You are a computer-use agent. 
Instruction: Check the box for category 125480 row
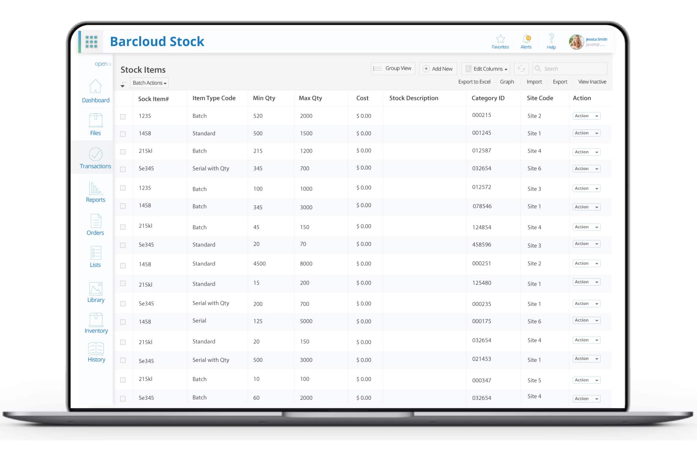pyautogui.click(x=123, y=283)
